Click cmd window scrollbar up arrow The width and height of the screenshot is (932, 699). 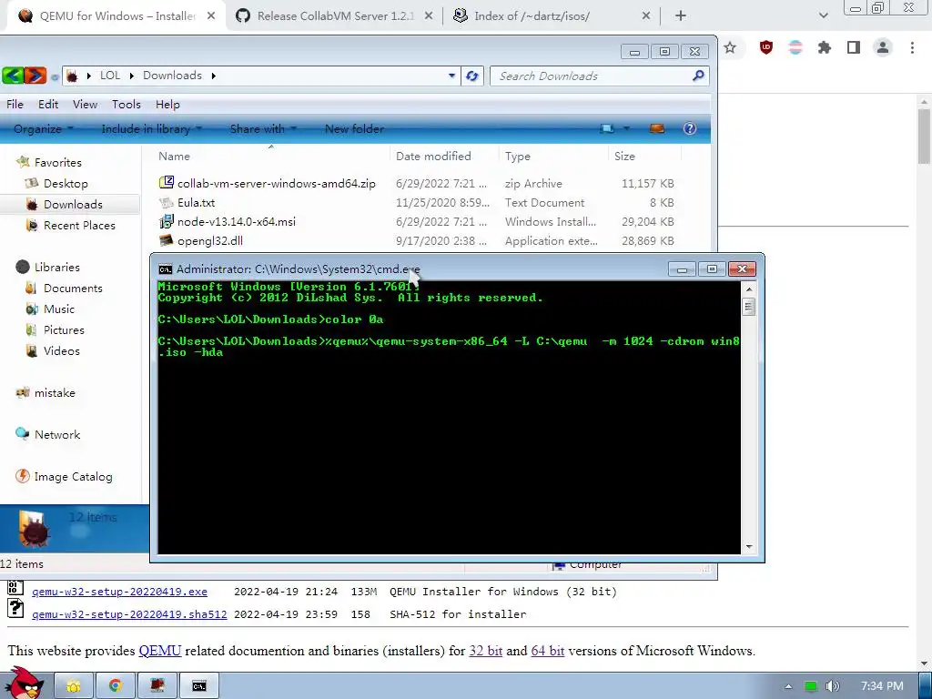click(x=749, y=289)
